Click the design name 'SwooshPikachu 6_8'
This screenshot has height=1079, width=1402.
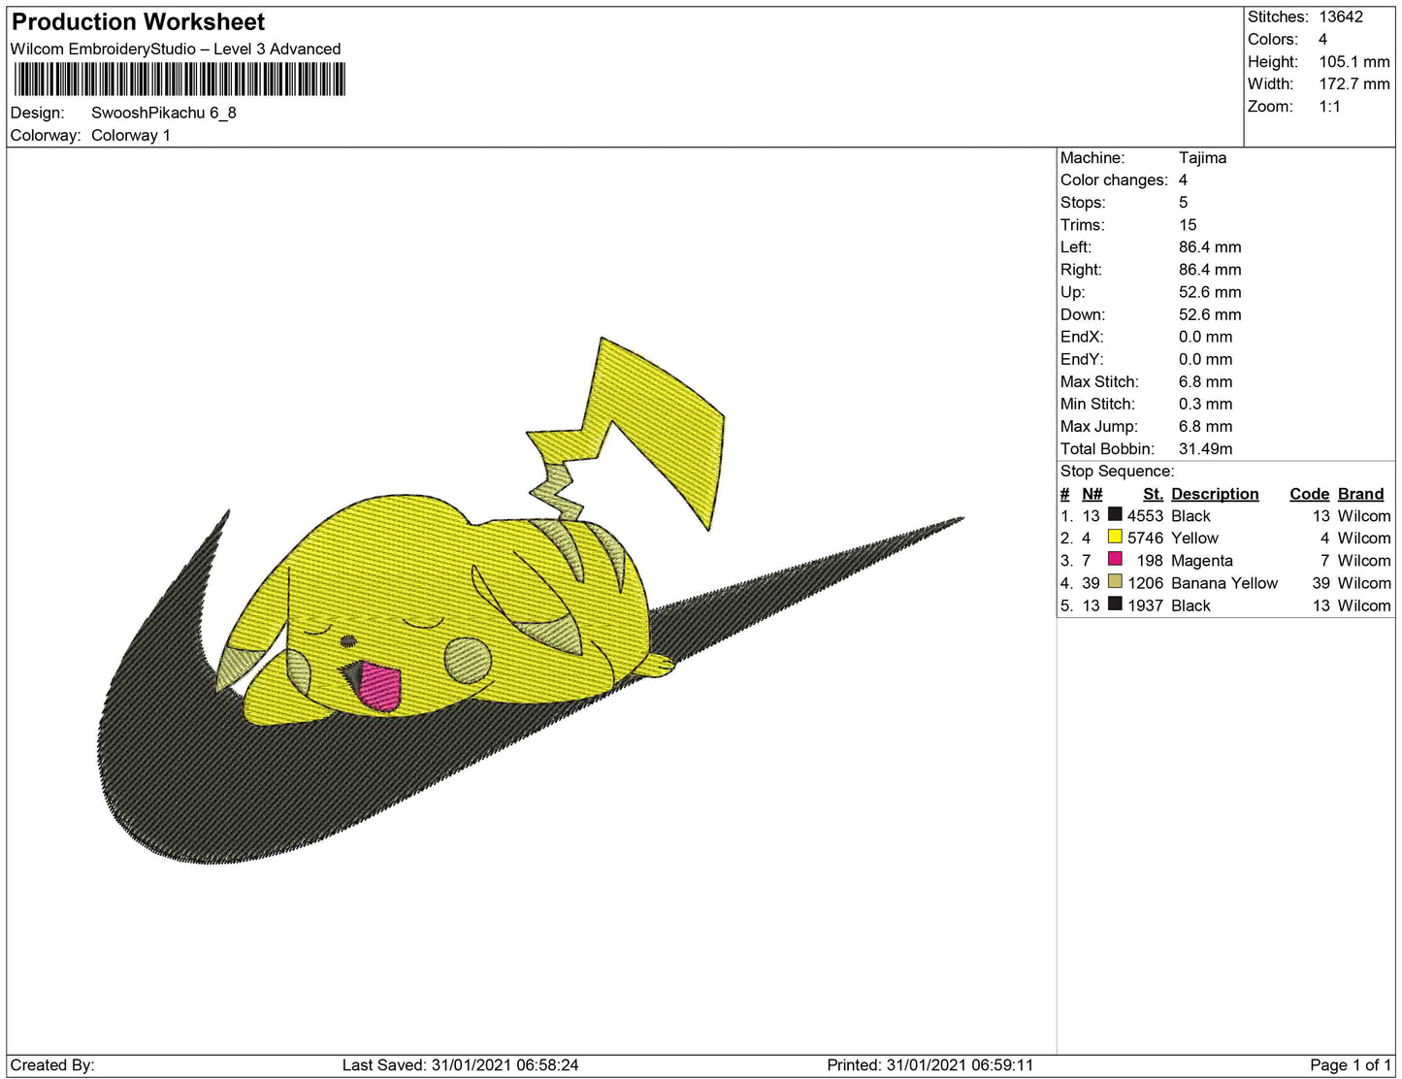[164, 113]
